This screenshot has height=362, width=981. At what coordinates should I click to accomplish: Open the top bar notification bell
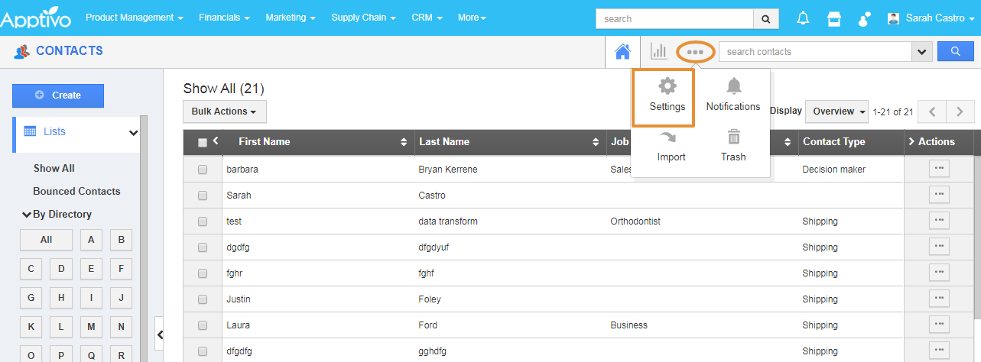point(802,18)
